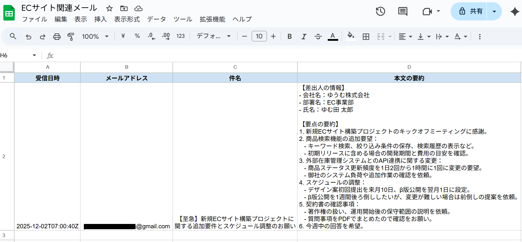This screenshot has height=242, width=522.
Task: Click the undo arrow icon
Action: [29, 37]
